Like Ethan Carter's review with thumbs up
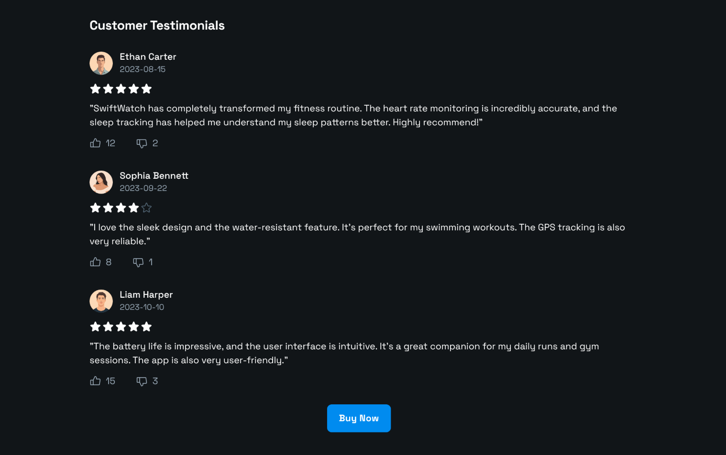 click(96, 143)
